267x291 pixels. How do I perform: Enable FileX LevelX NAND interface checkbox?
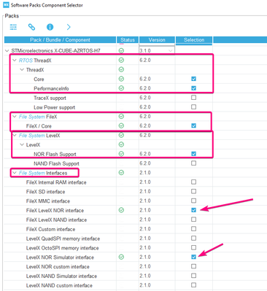point(193,220)
